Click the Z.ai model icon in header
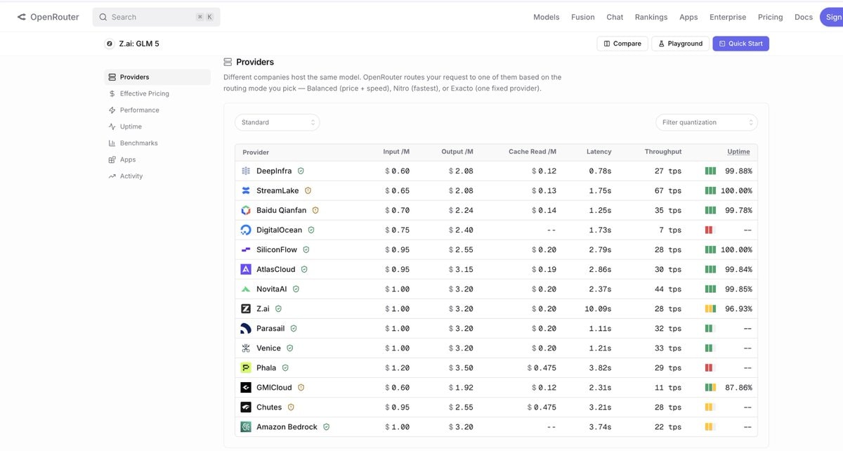Image resolution: width=843 pixels, height=451 pixels. [110, 44]
